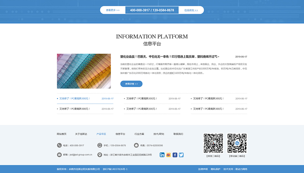The image size is (304, 173).
Task: Open the Twitter bird icon
Action: tap(181, 155)
